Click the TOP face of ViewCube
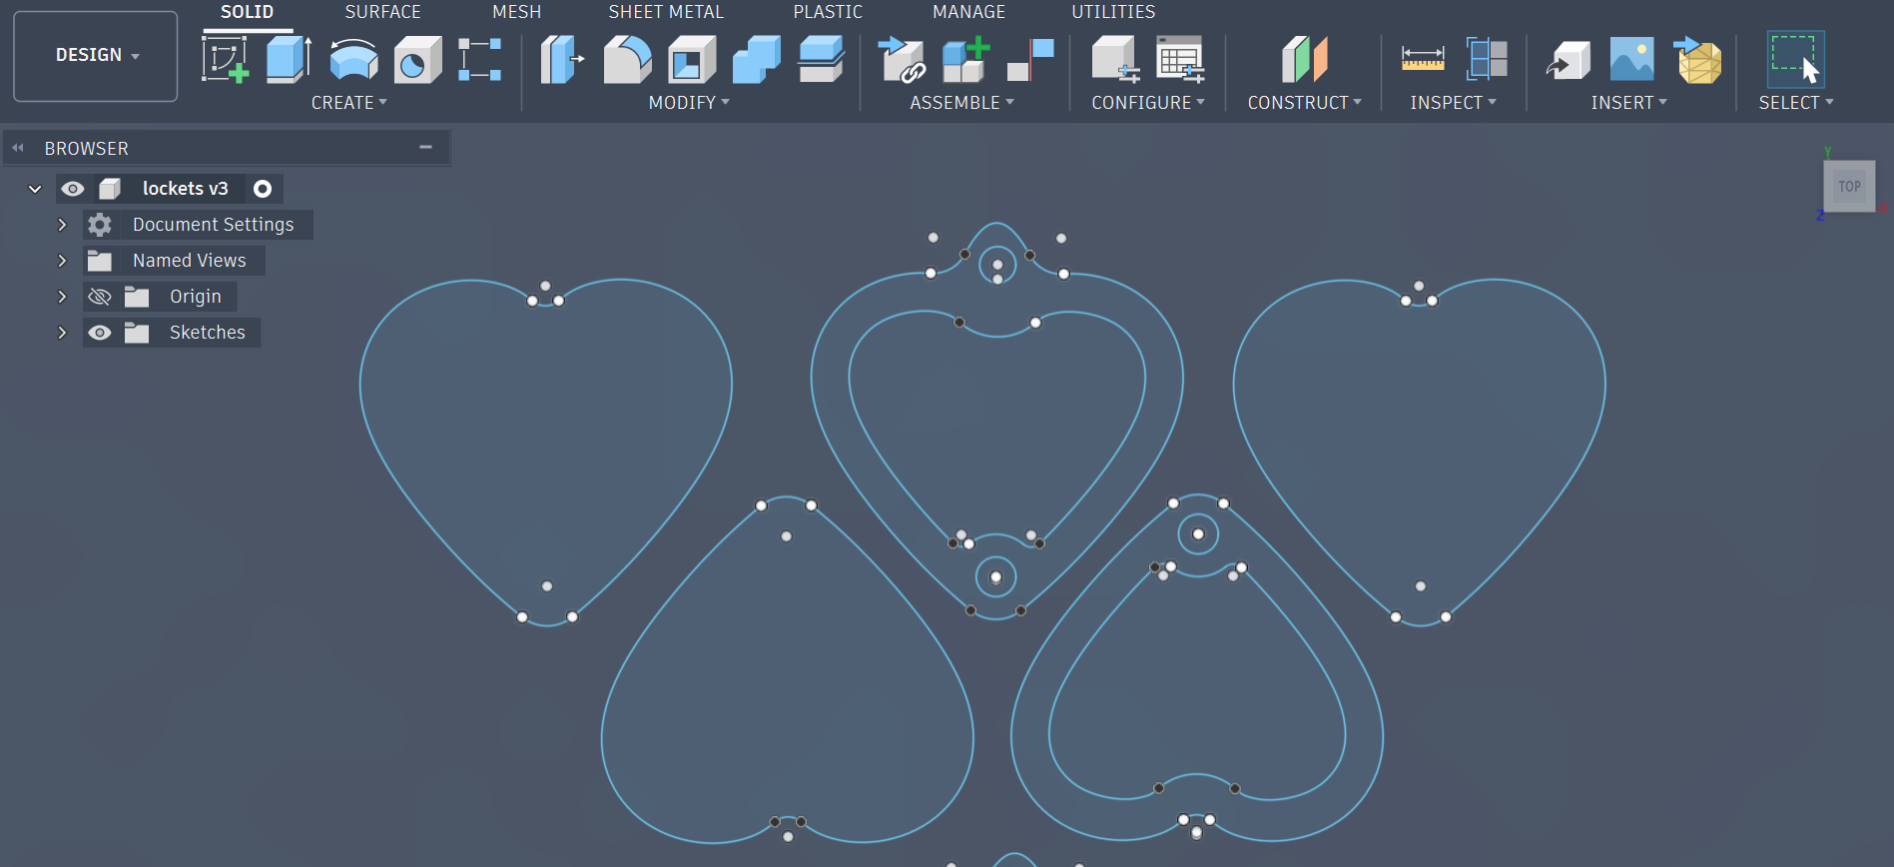Screen dimensions: 1894x867 tap(1849, 187)
